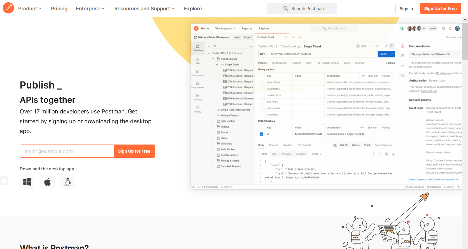Viewport: 468px width, 249px height.
Task: Check the user.fields parameter checkbox
Action: 261,115
